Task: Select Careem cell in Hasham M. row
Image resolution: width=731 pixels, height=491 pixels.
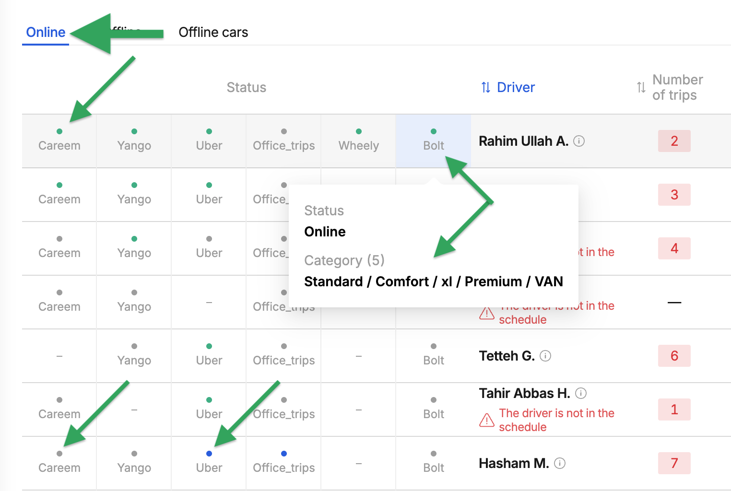Action: 59,463
